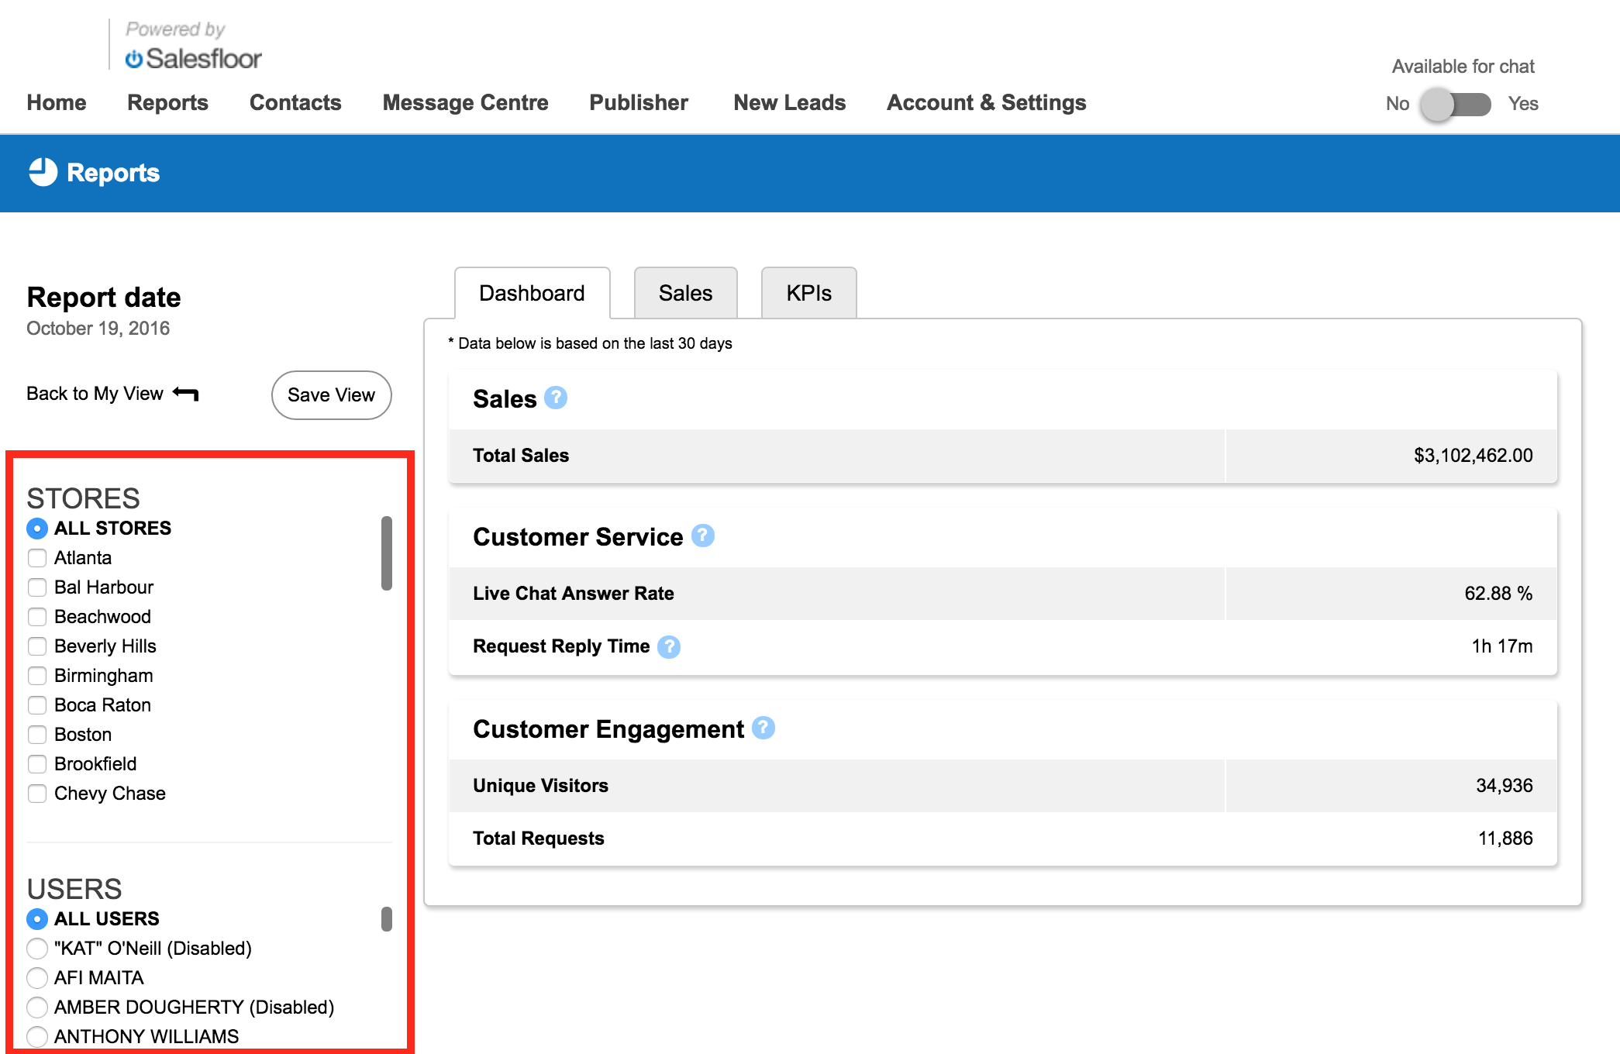Click the Users list scrollbar handle
Viewport: 1620px width, 1054px height.
click(x=386, y=919)
